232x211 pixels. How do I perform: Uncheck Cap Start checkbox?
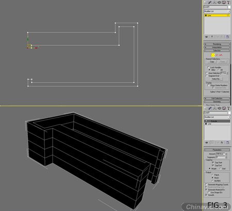[213, 162]
